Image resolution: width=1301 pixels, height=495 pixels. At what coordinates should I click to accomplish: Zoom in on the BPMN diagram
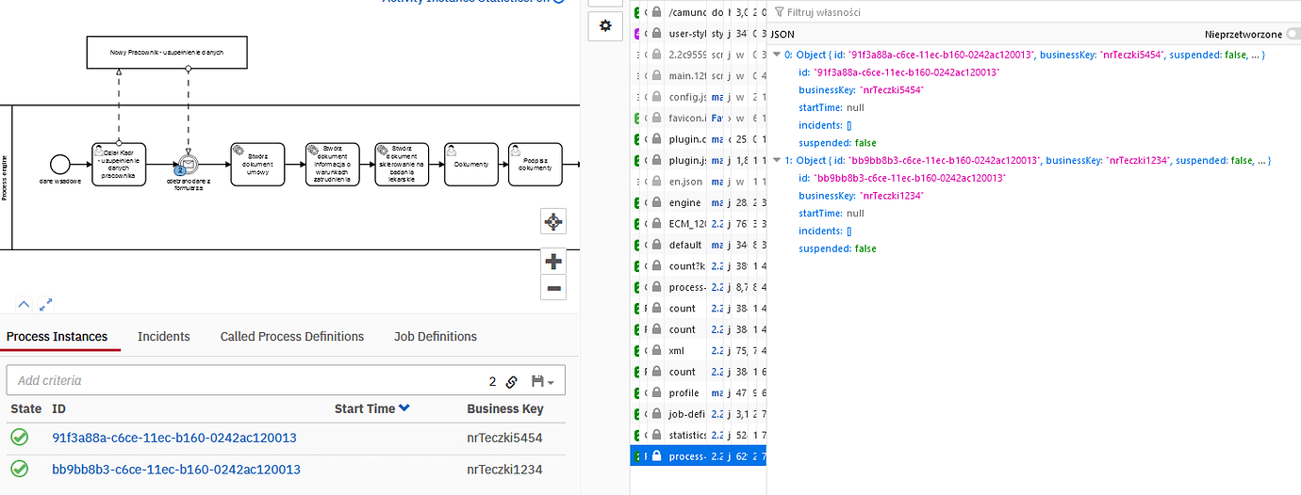point(553,262)
